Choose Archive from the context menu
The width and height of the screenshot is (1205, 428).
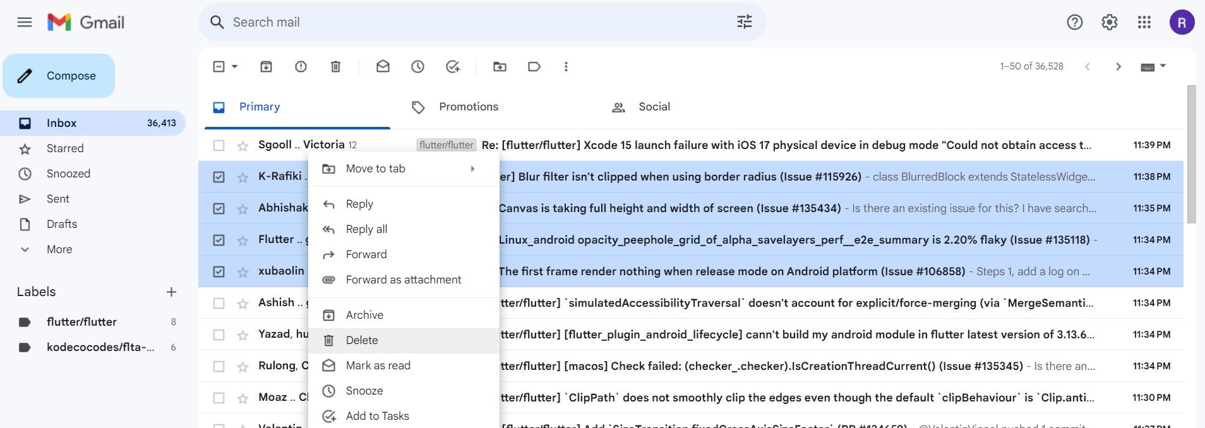coord(404,315)
